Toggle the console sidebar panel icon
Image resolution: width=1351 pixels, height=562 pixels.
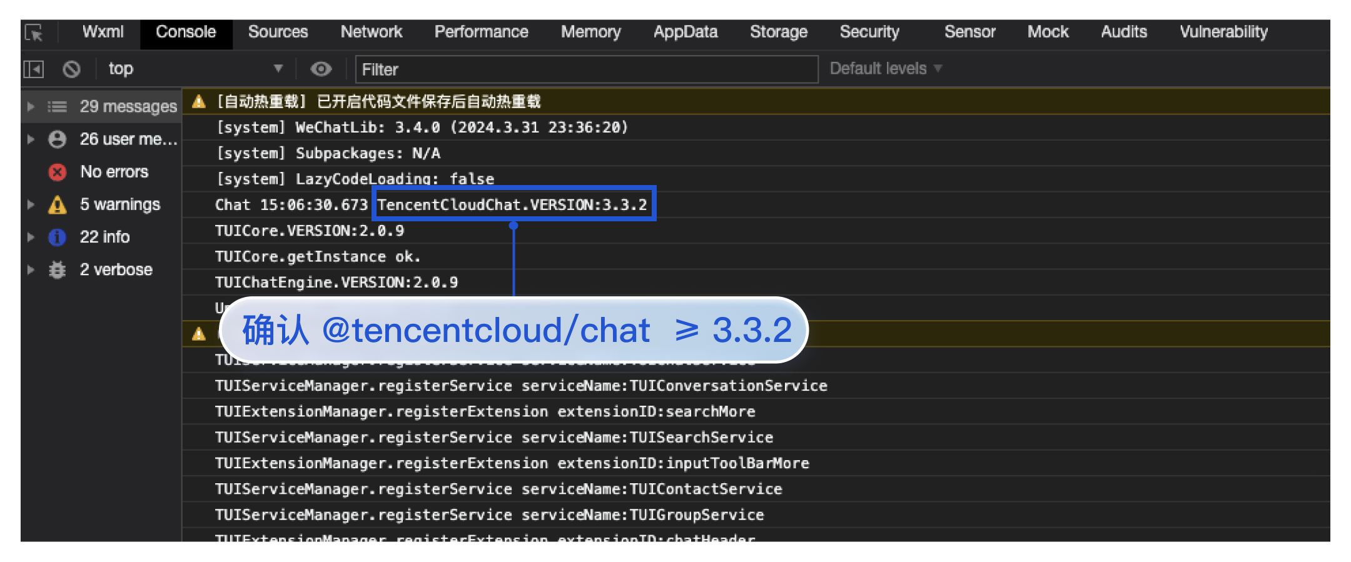(x=34, y=69)
